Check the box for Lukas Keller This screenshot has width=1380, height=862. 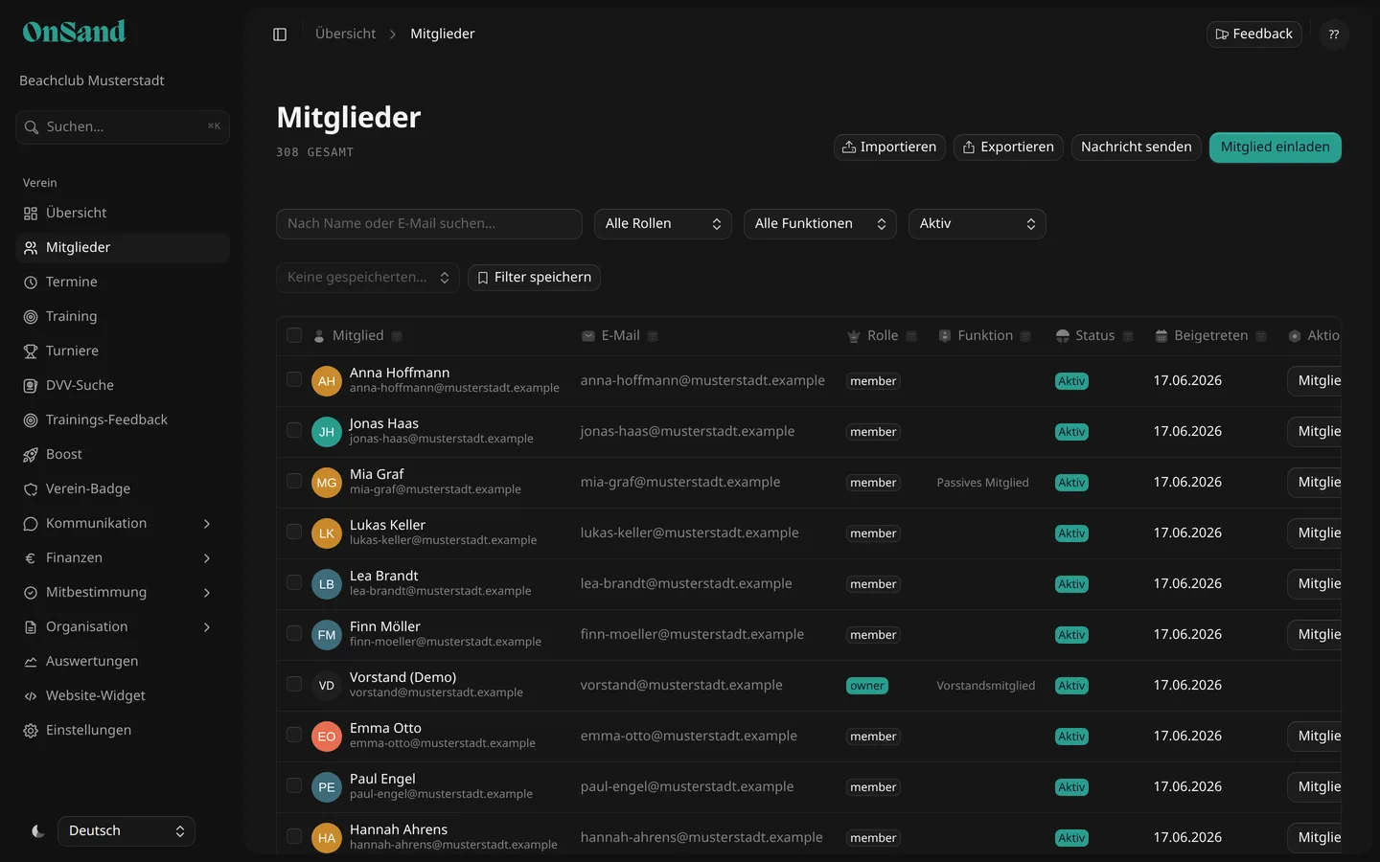click(294, 532)
